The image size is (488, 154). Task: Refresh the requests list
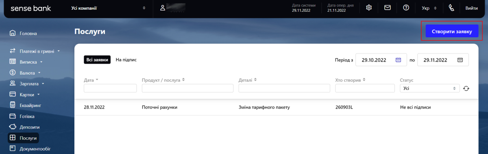[x=466, y=88]
